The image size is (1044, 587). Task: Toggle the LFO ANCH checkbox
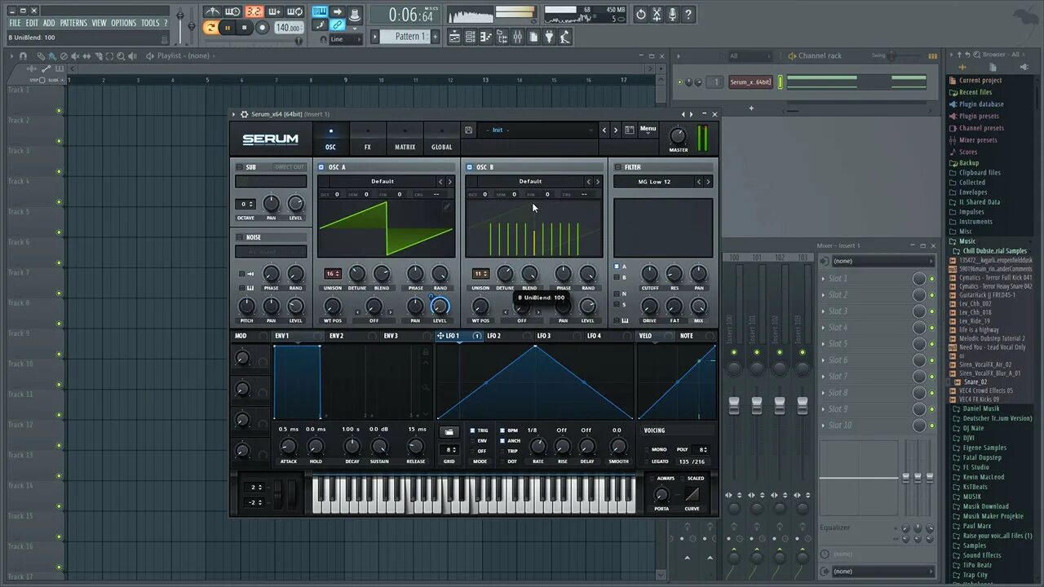pos(502,441)
